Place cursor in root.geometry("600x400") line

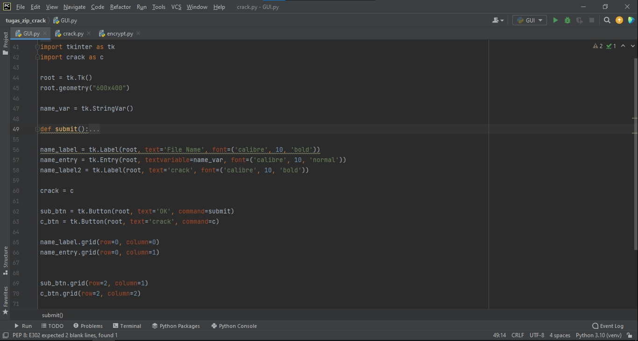[85, 88]
